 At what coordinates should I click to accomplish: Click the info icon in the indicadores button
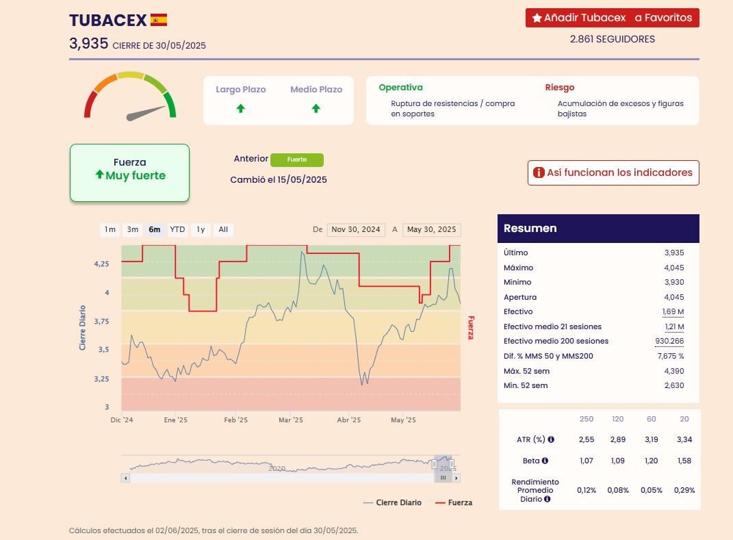point(539,172)
